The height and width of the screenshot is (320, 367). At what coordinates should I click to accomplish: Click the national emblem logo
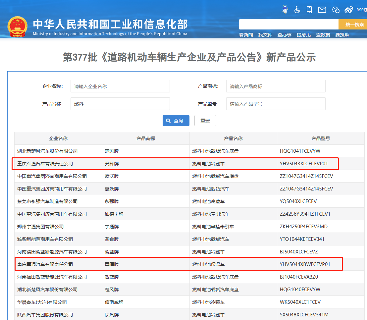point(17,27)
